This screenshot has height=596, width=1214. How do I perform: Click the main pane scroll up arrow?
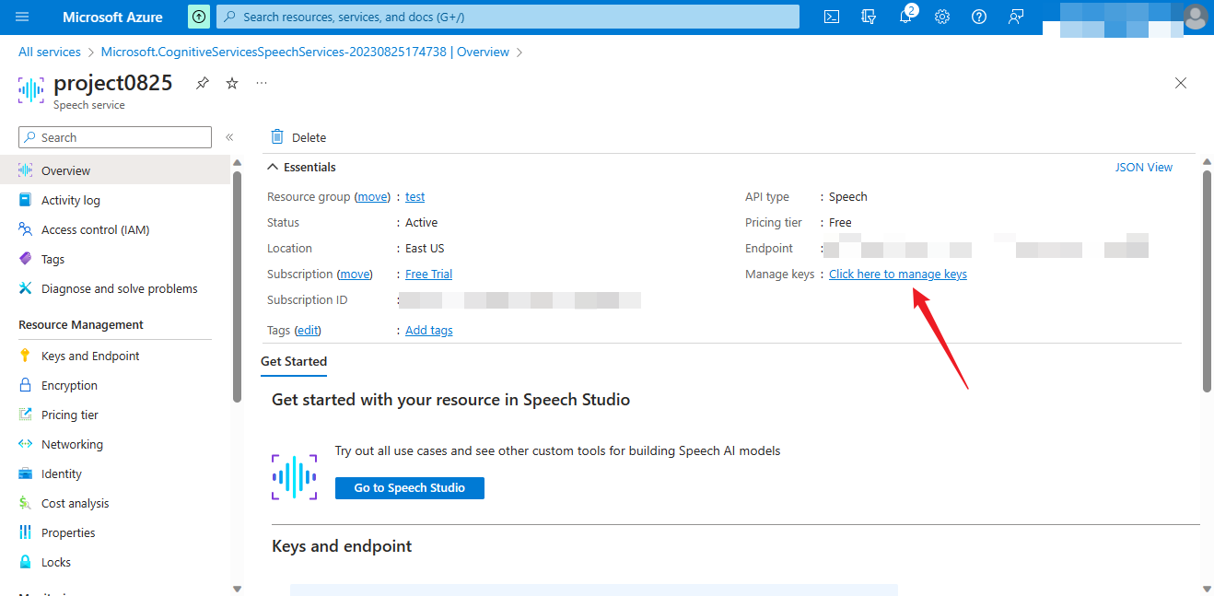1208,162
